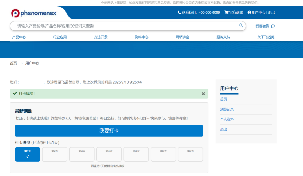303x176 pixels.
Task: Click the checkmark on 第1天 tile
Action: [28, 157]
